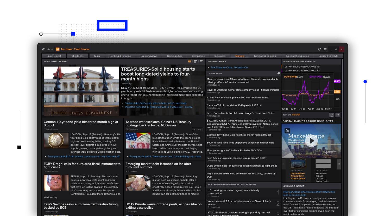The height and width of the screenshot is (216, 385).
Task: Click the yuan banknote thumbnail
Action: [x=138, y=141]
